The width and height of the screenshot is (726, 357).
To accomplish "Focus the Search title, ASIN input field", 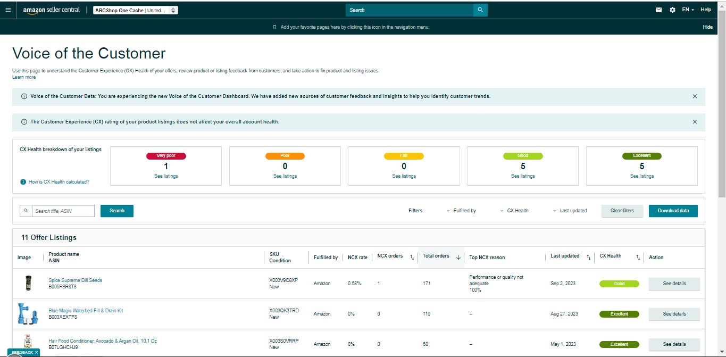I will click(x=63, y=211).
